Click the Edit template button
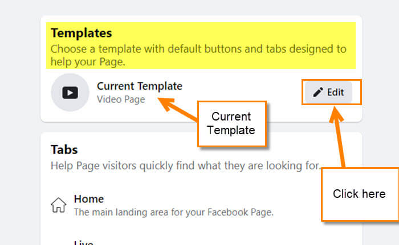This screenshot has height=245, width=399. [x=328, y=92]
